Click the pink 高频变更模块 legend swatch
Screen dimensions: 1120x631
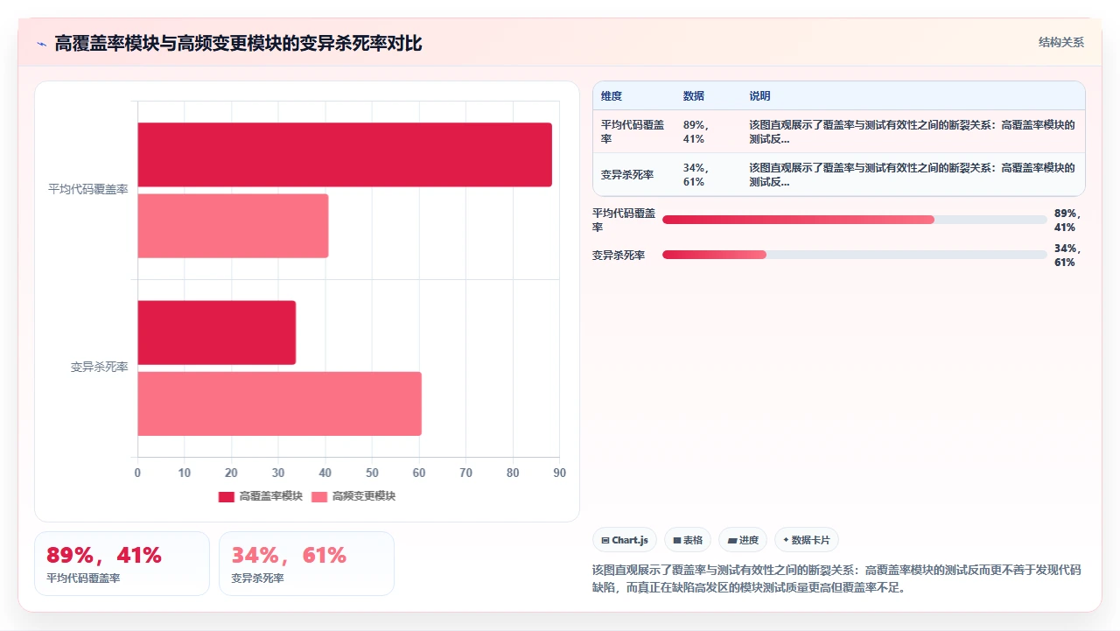click(x=319, y=496)
